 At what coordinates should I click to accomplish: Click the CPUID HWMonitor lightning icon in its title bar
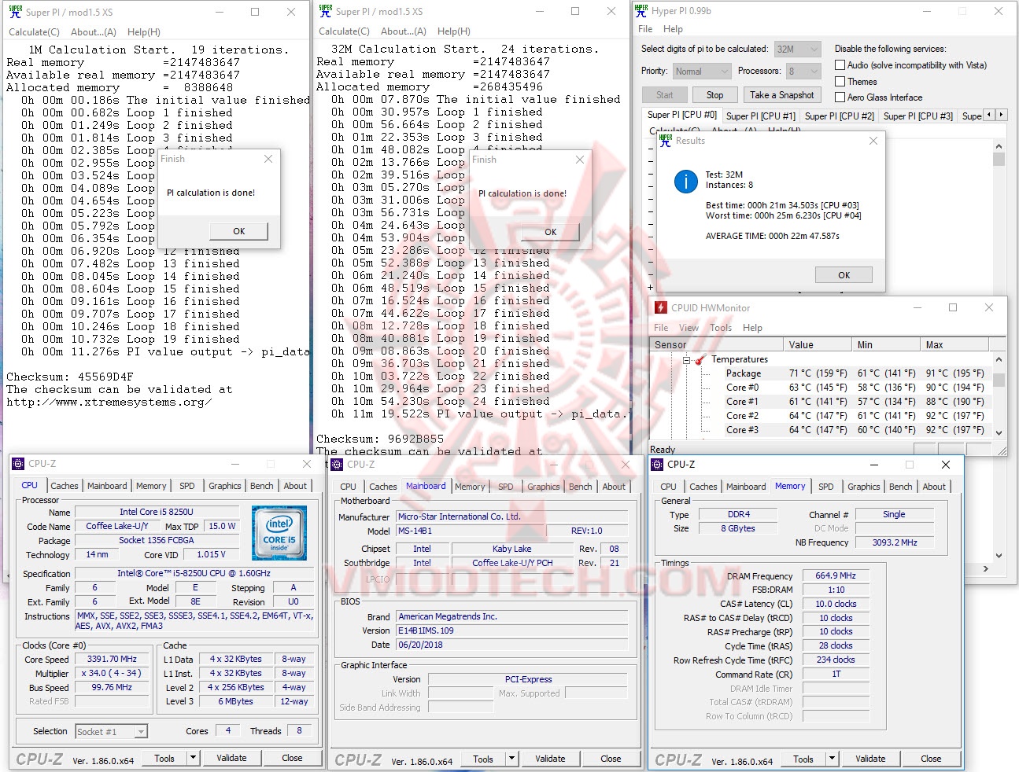[x=659, y=307]
